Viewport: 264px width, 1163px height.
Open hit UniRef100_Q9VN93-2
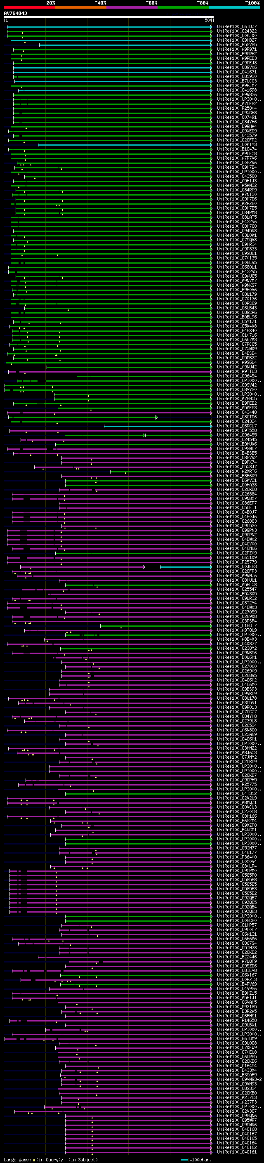239,1080
